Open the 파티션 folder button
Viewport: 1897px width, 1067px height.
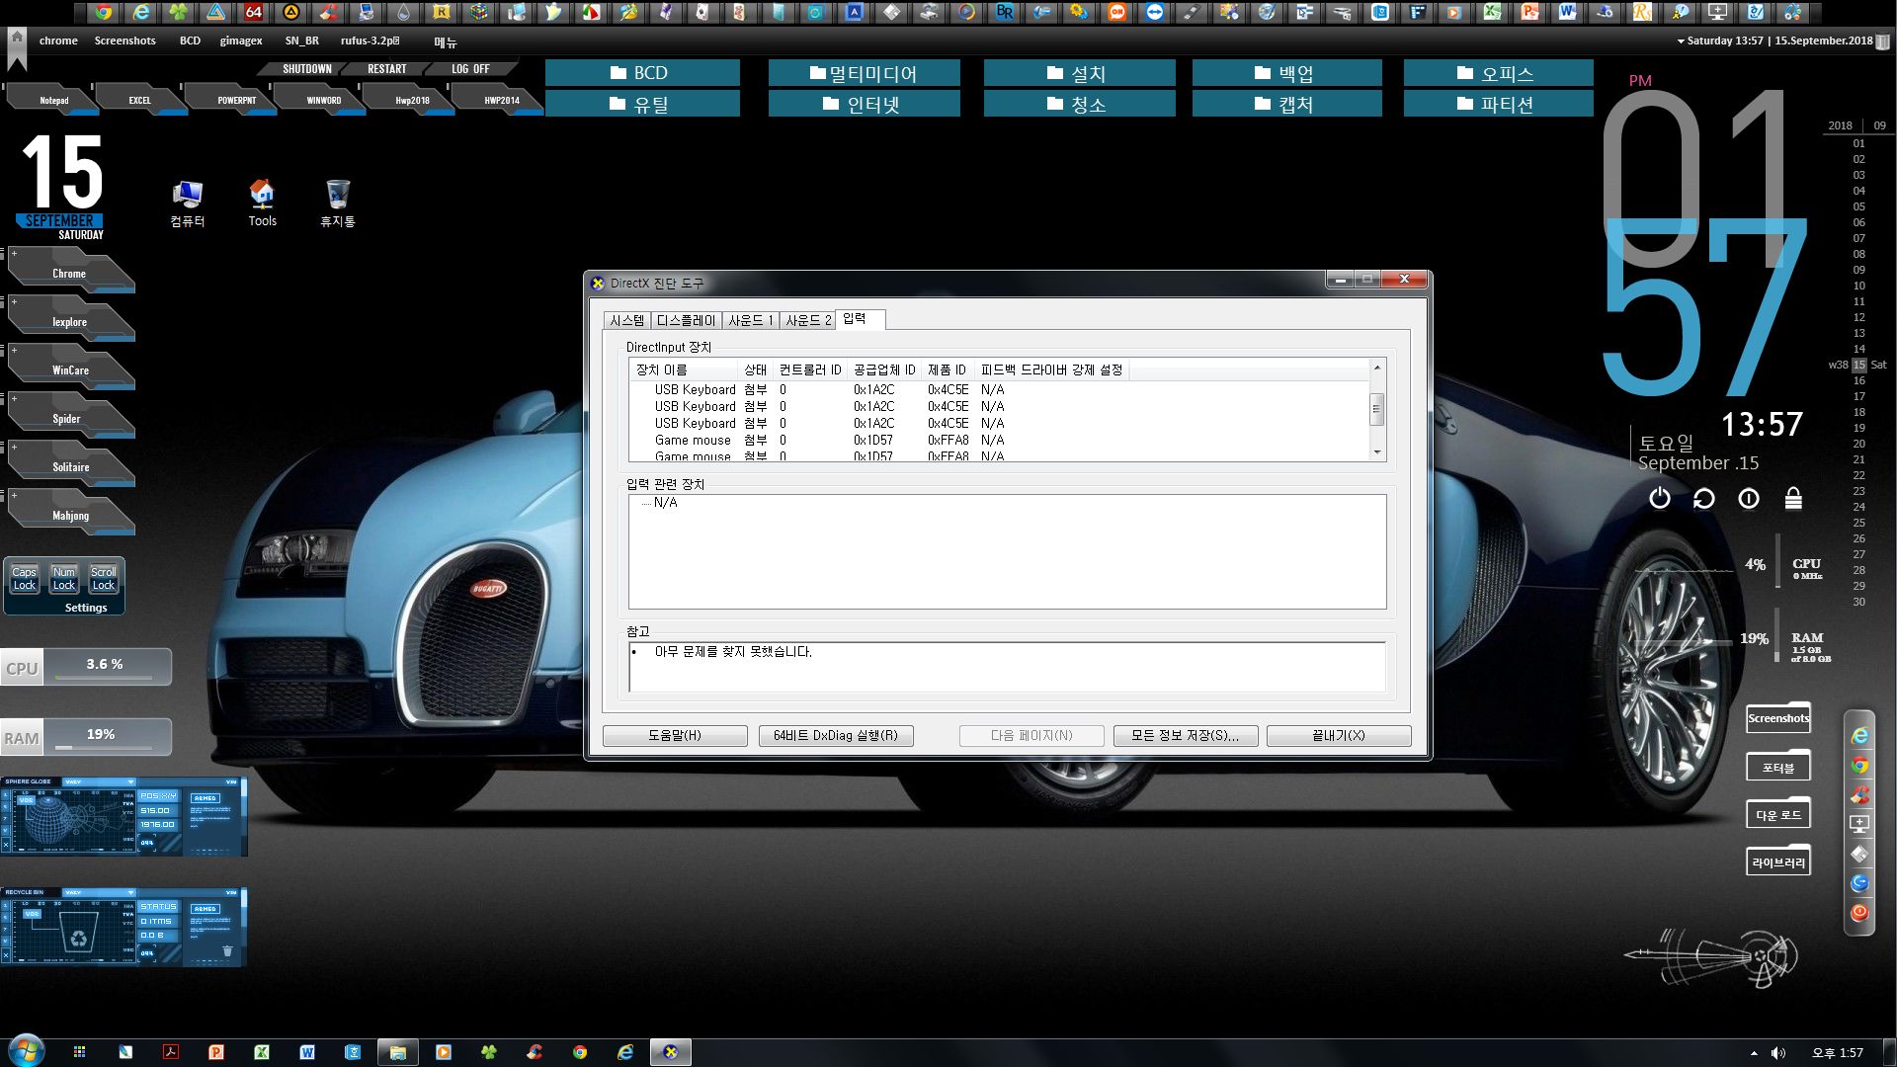coord(1498,104)
